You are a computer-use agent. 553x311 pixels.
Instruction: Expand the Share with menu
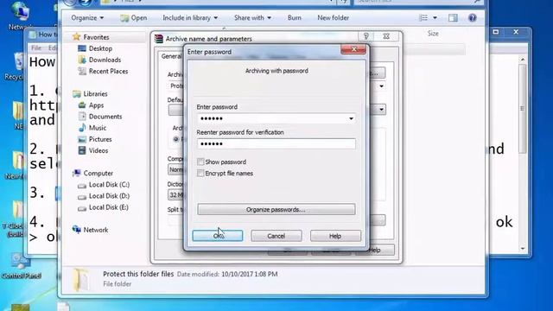[x=252, y=17]
